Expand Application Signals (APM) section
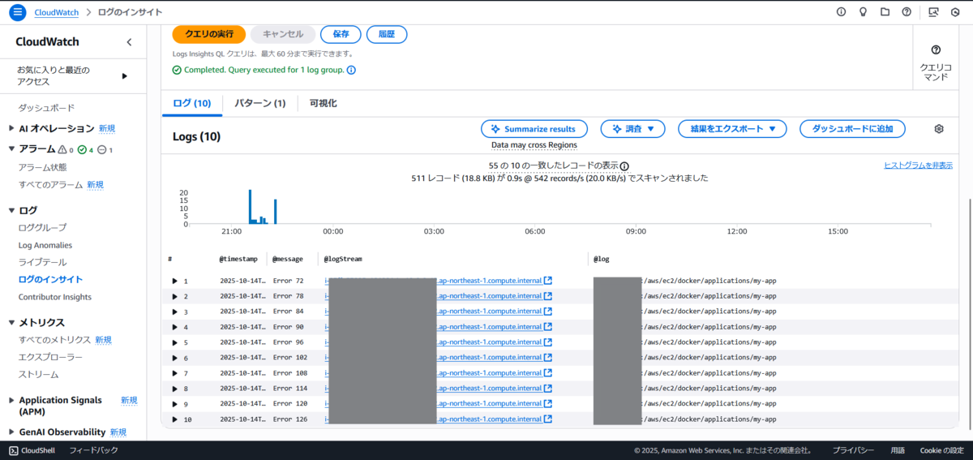Screen dimensions: 973x460 click(x=11, y=401)
